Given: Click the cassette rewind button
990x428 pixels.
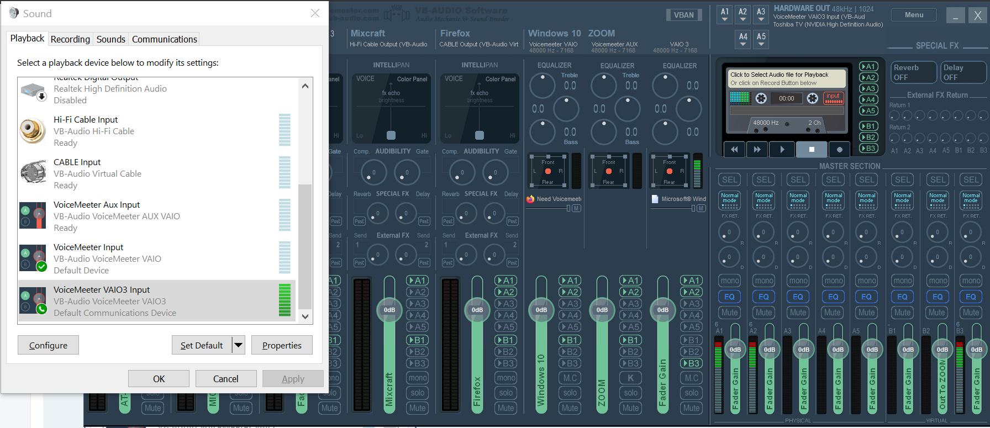Looking at the screenshot, I should click(x=734, y=149).
